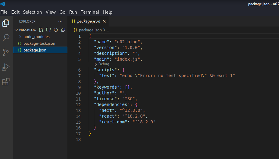
Task: Click the "ISC" license value
Action: point(128,99)
